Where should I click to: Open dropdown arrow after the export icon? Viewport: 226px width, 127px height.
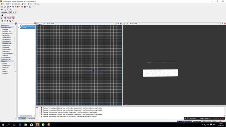[20, 7]
